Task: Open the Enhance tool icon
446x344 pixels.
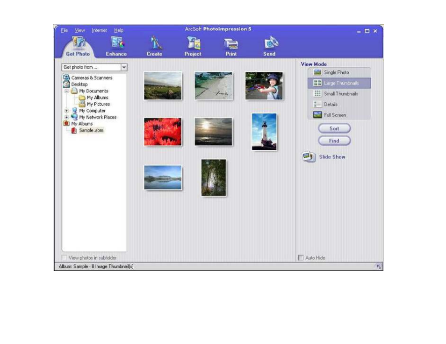Action: tap(117, 42)
